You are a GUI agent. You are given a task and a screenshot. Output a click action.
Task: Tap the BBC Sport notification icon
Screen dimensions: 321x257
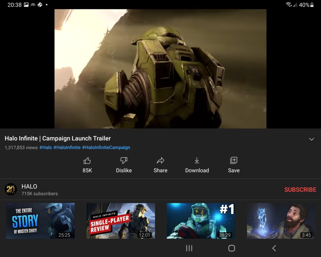[33, 5]
